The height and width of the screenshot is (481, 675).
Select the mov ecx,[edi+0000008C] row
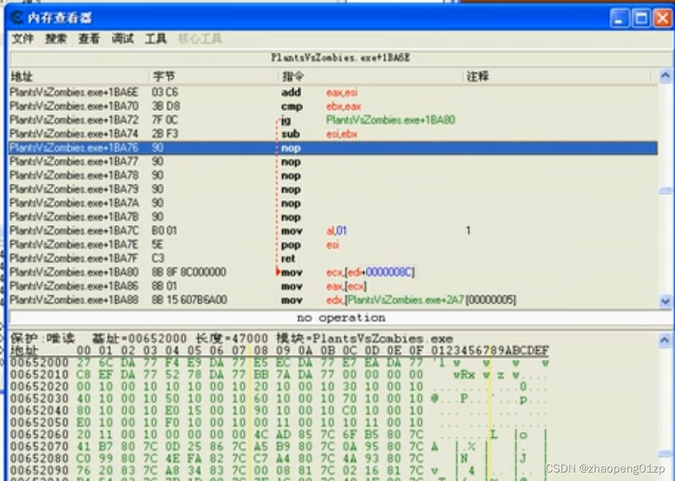(333, 272)
